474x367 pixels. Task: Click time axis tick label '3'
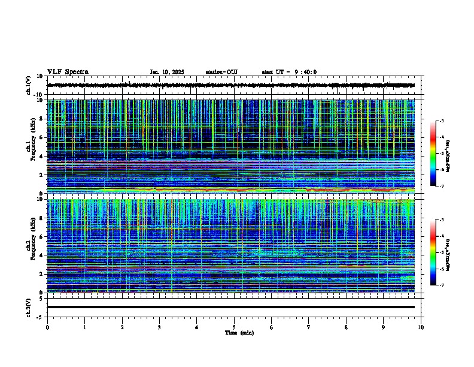click(x=159, y=327)
